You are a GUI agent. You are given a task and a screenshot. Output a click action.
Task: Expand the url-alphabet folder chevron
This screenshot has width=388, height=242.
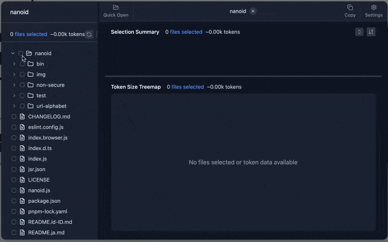[x=14, y=106]
